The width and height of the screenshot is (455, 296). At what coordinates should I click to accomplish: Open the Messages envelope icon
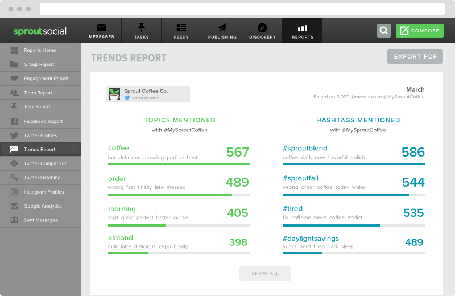(x=101, y=27)
